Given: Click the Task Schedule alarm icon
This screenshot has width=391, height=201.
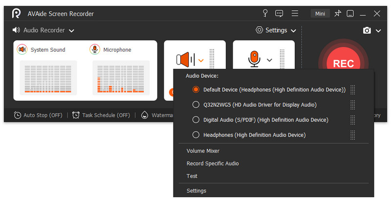Looking at the screenshot, I should [76, 115].
